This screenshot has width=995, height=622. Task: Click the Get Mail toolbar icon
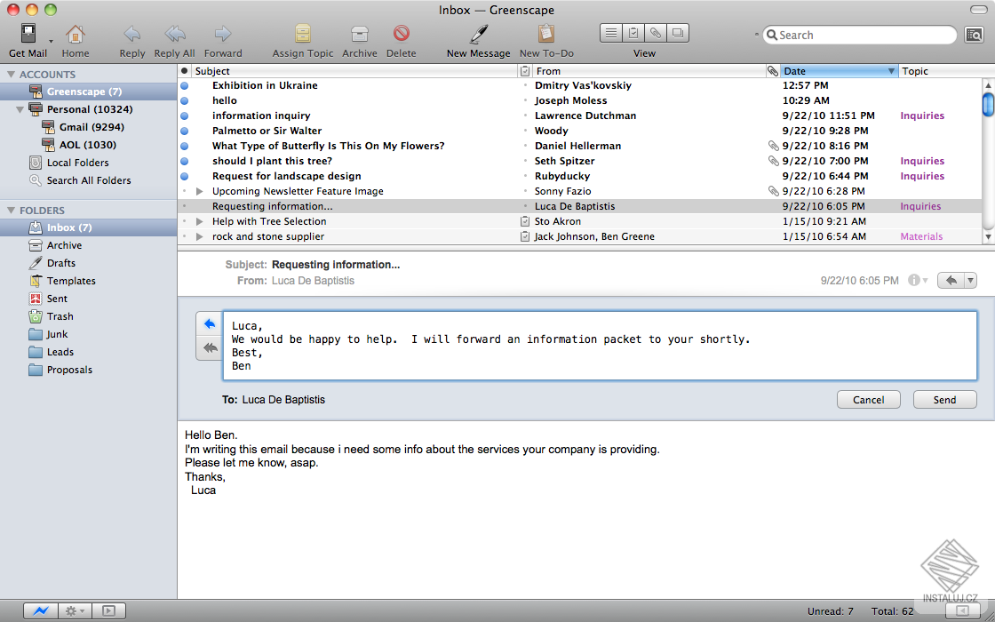28,34
